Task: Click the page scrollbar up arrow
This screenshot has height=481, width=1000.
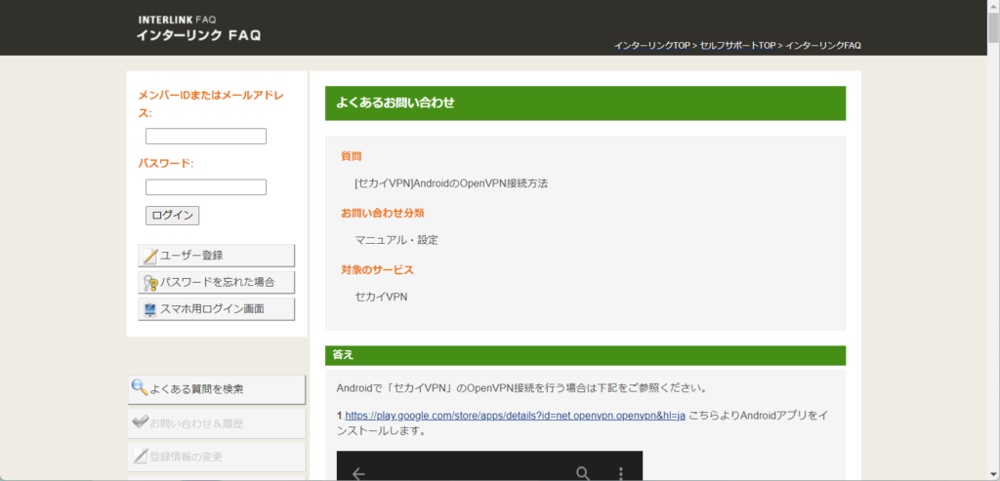Action: click(x=993, y=5)
